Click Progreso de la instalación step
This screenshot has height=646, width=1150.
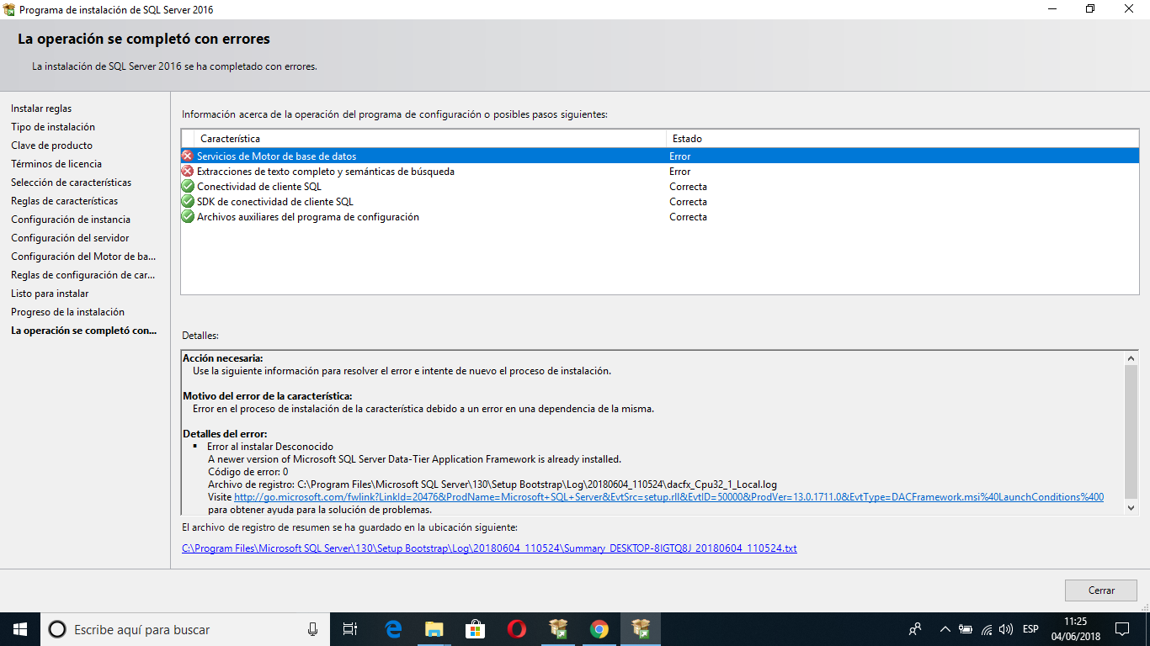67,312
